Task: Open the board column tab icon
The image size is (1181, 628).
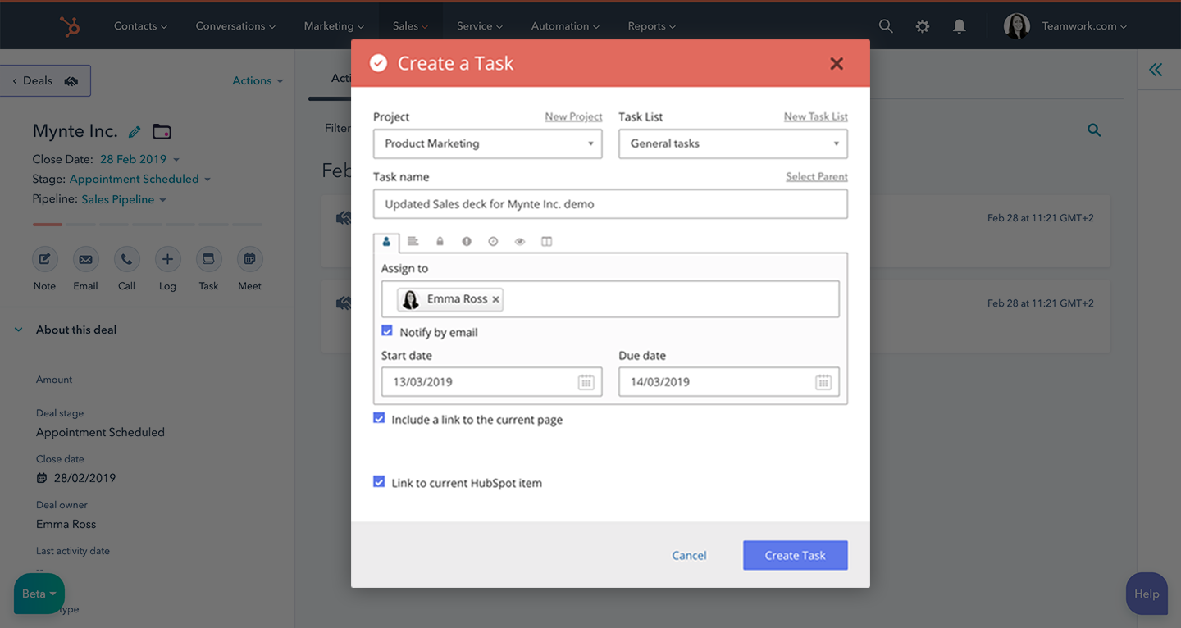Action: pos(547,242)
